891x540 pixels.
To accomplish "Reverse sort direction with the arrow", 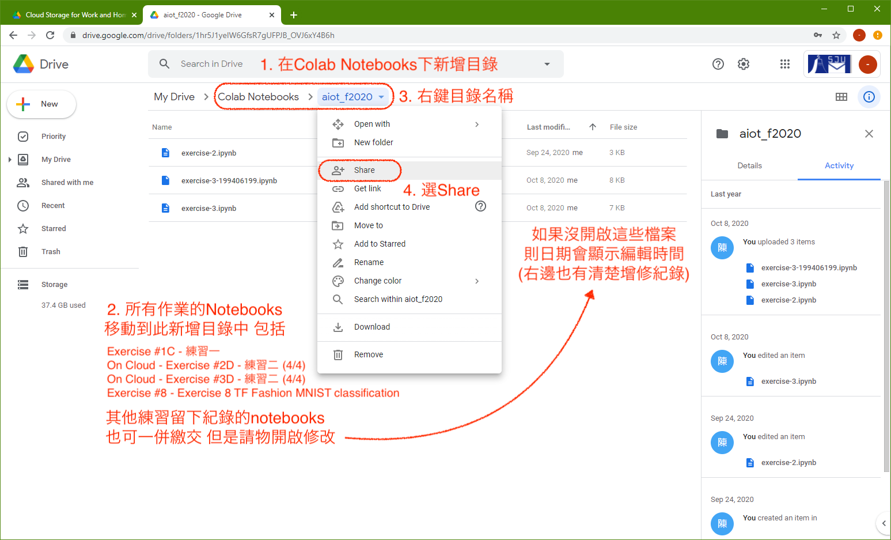I will 593,127.
